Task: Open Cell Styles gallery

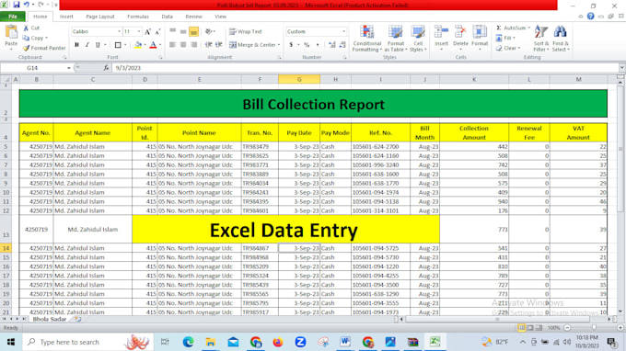Action: 418,39
